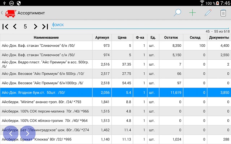
Task: Click the 'Ассортимент' title
Action: click(x=31, y=13)
